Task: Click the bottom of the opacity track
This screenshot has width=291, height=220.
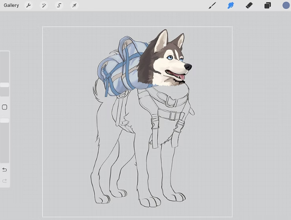Action: tap(4, 161)
